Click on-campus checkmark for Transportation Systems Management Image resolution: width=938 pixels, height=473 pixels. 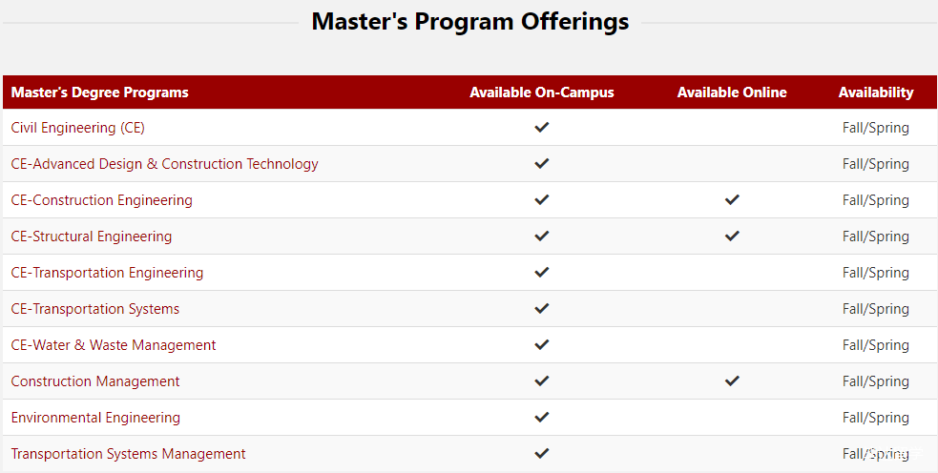tap(542, 453)
